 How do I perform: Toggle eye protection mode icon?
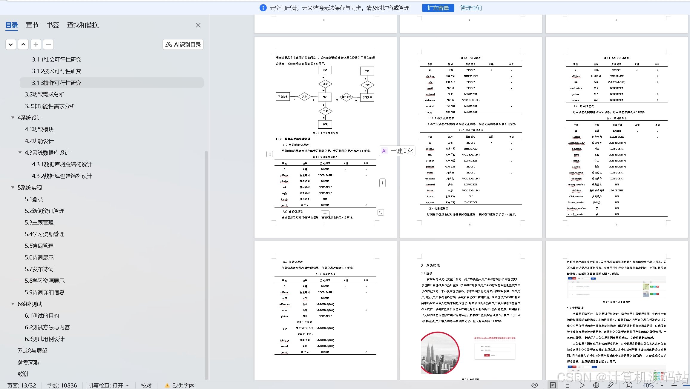535,385
